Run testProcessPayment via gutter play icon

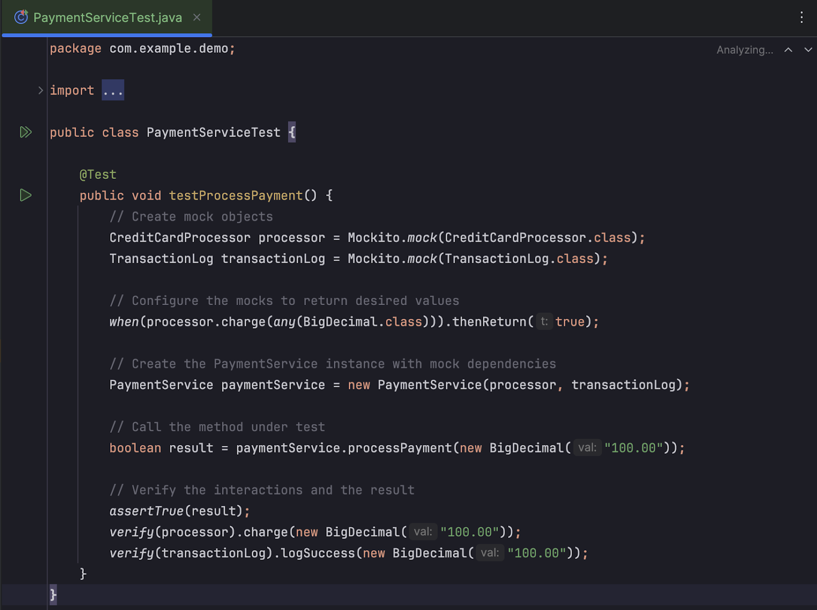click(x=26, y=195)
